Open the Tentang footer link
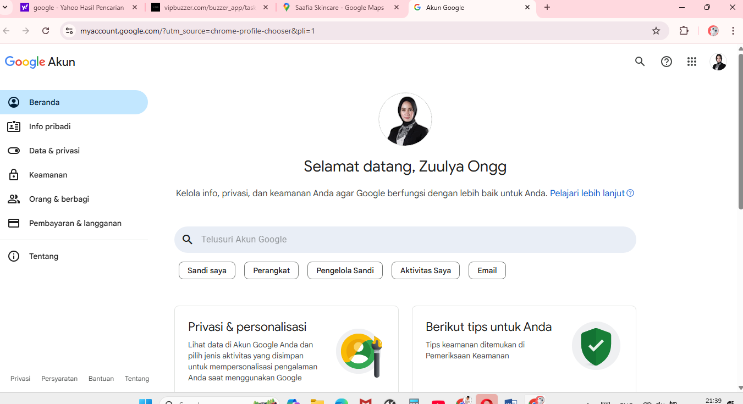This screenshot has width=743, height=404. pyautogui.click(x=137, y=379)
